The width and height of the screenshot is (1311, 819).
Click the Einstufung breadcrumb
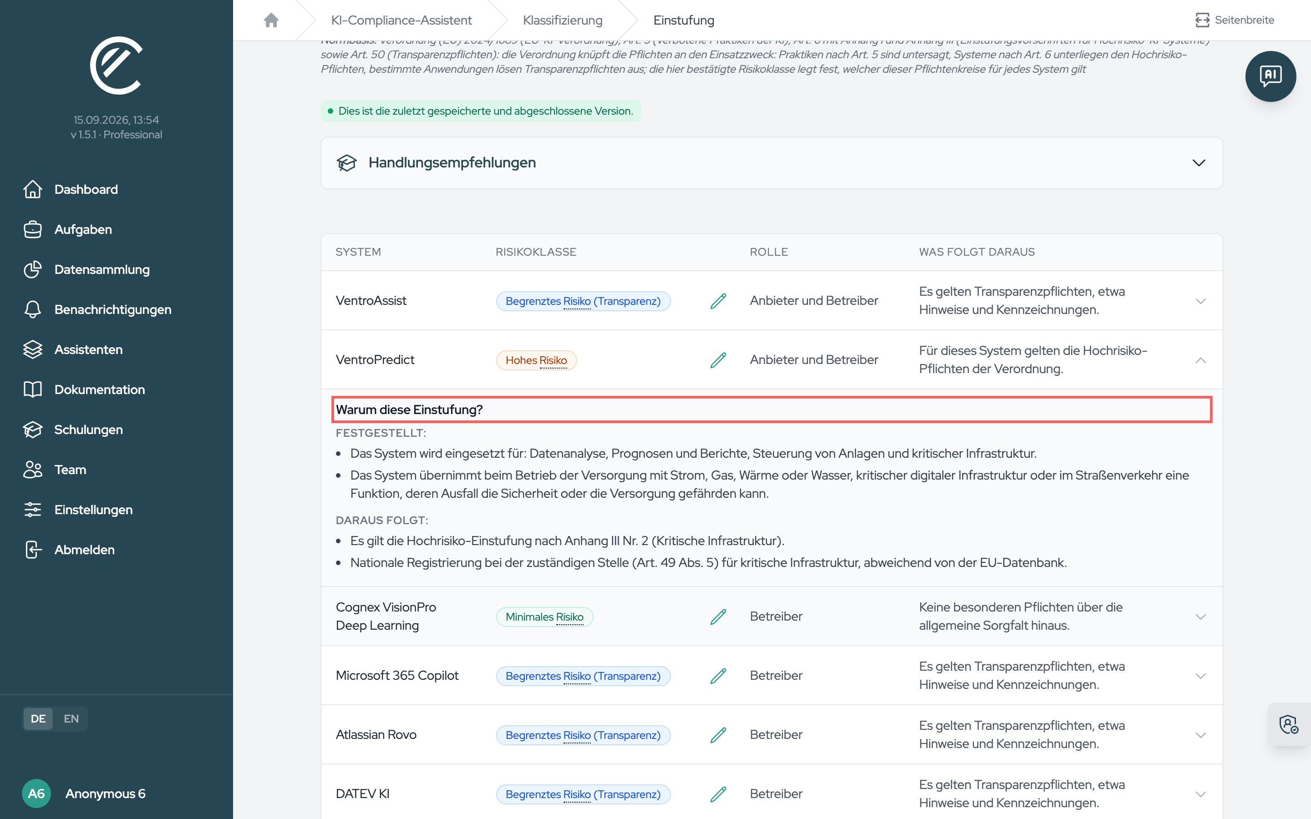(x=684, y=20)
